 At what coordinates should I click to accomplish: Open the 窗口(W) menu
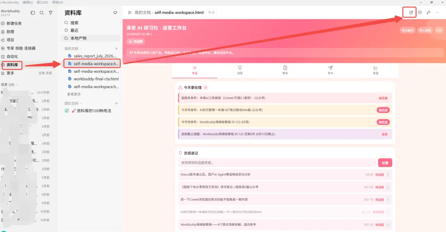click(x=43, y=2)
